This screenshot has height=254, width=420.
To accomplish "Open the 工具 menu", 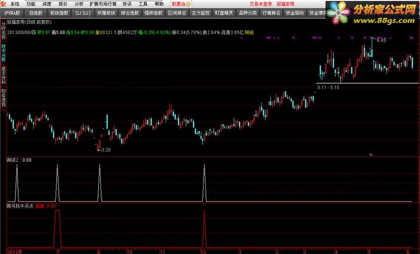I will tap(143, 4).
